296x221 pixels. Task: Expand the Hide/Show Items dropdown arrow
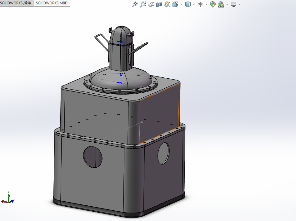tap(206, 4)
